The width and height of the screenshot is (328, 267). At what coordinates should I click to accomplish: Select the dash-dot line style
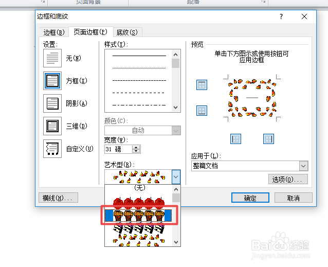(x=139, y=105)
